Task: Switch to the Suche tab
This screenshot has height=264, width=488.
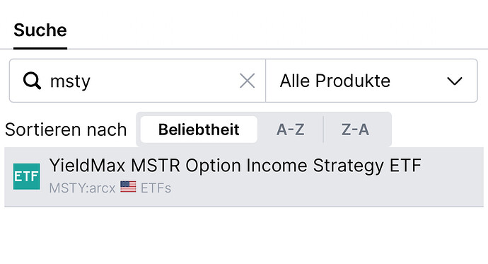Action: coord(40,30)
